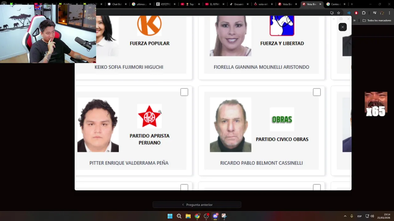
Task: Go back with the Pregunta anterior button
Action: pos(197,205)
